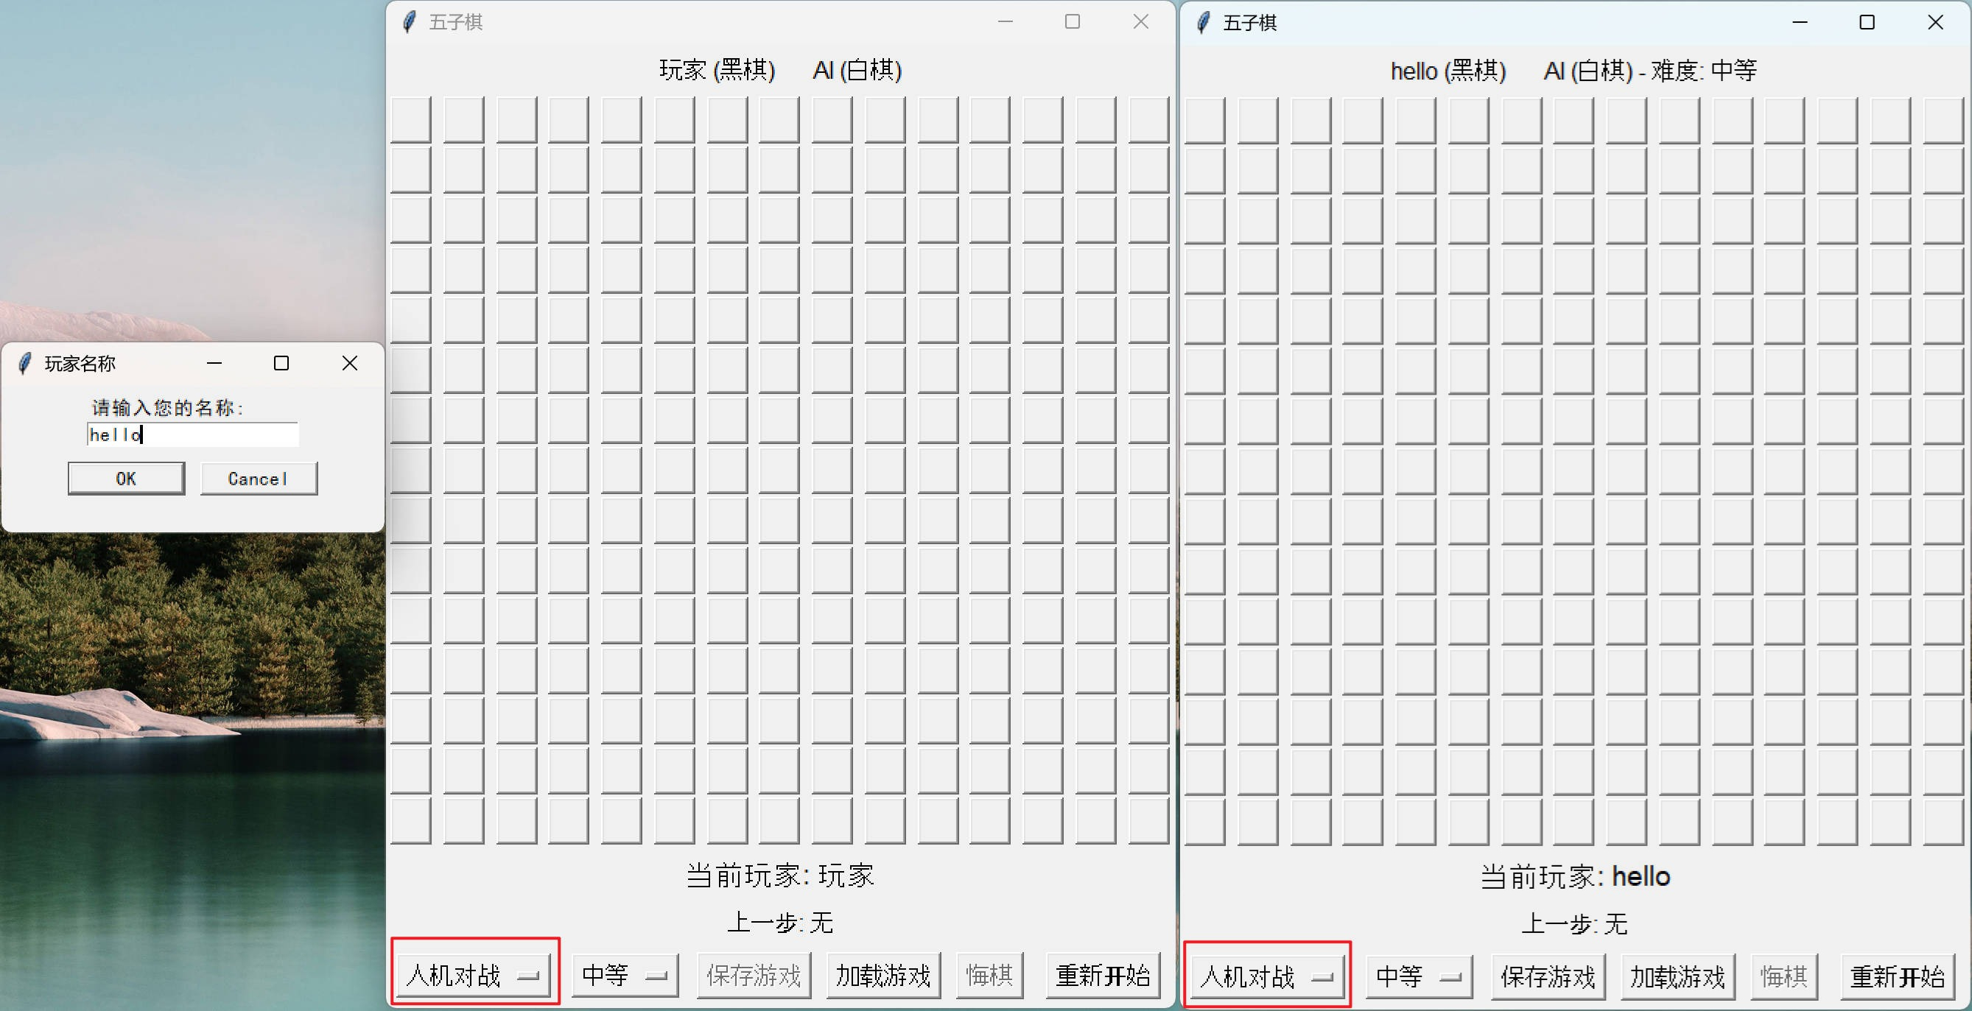Close the left 五子棋 window
Screen dimensions: 1972x1011
click(1140, 21)
